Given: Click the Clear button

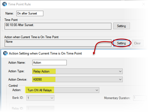Looking at the screenshot, I should pyautogui.click(x=138, y=43).
